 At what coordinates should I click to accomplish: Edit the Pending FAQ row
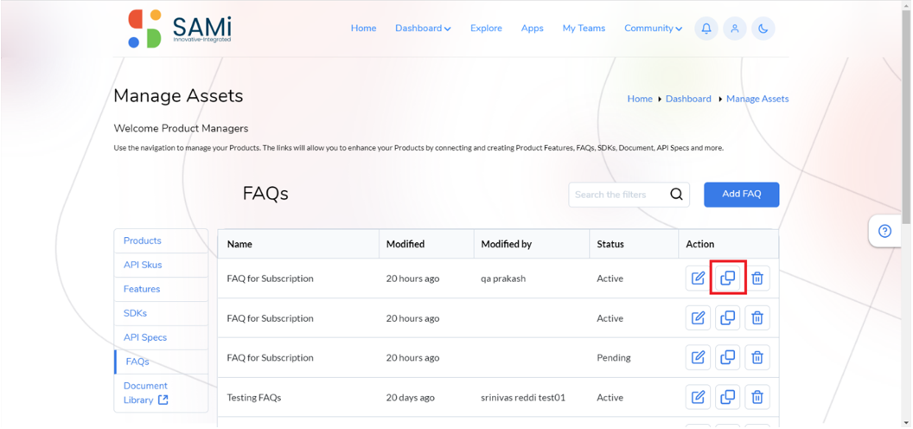point(698,358)
